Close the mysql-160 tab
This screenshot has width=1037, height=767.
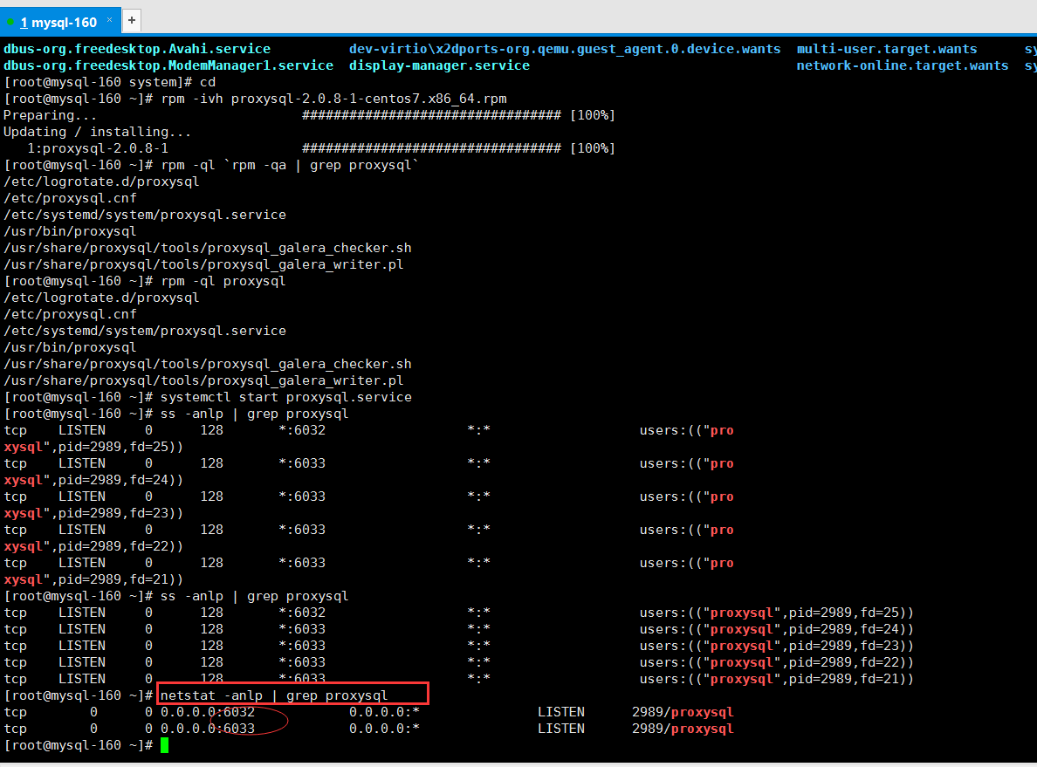click(x=110, y=20)
